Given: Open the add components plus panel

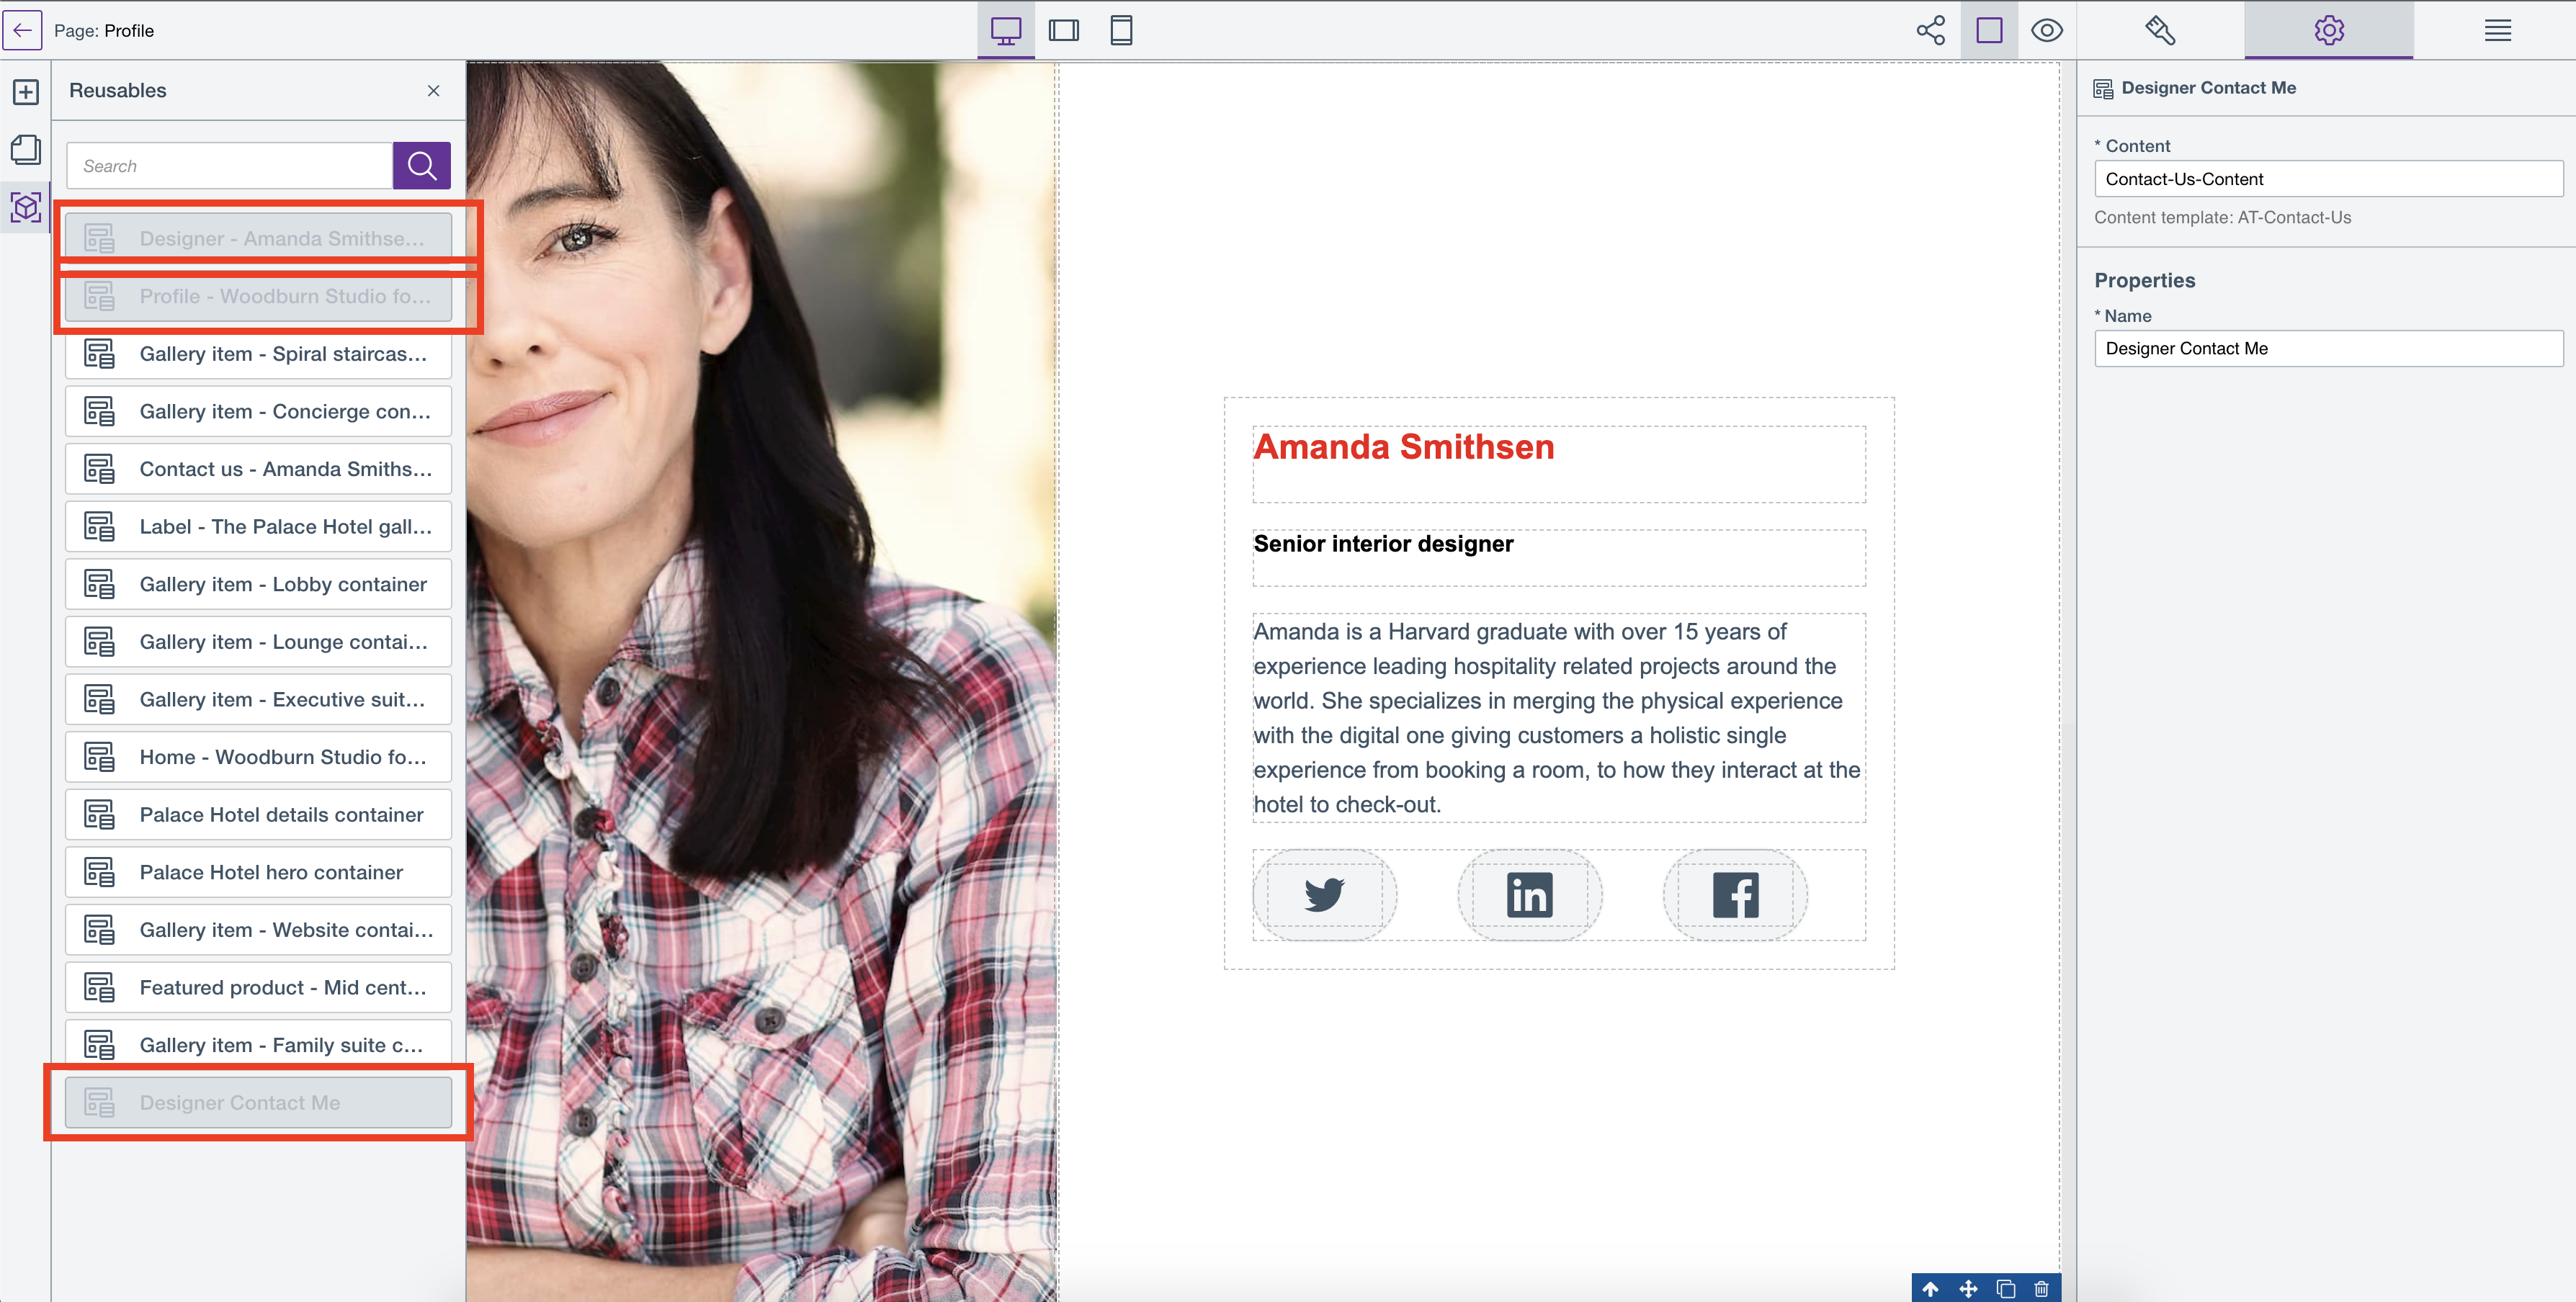Looking at the screenshot, I should click(x=26, y=92).
